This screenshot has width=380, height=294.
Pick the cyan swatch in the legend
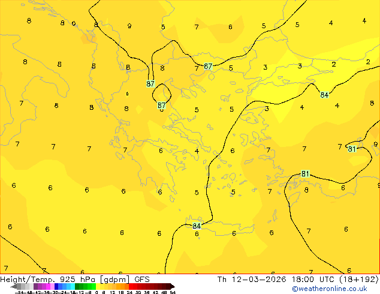73,287
